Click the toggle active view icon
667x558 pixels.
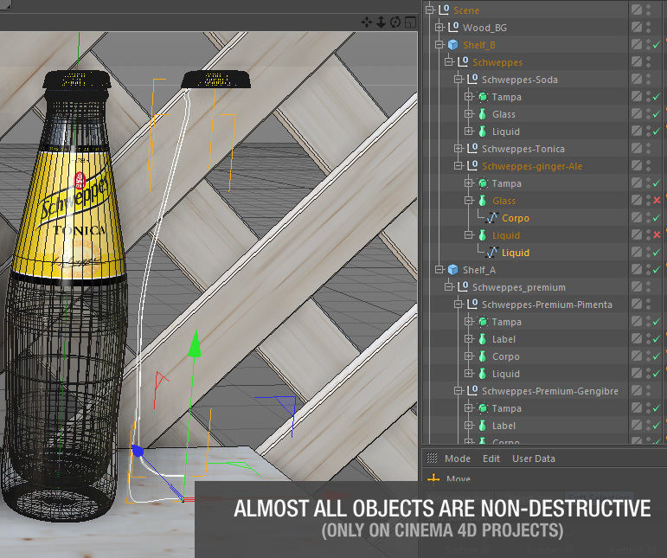410,22
